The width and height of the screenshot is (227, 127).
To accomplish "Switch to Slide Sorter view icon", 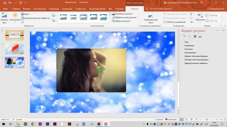I will 187,120.
